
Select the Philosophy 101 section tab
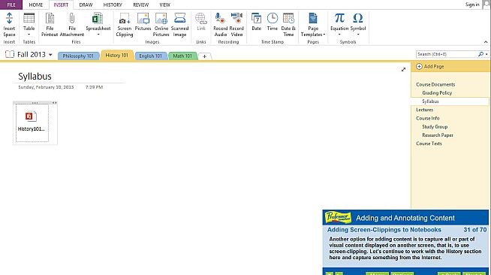[x=78, y=56]
